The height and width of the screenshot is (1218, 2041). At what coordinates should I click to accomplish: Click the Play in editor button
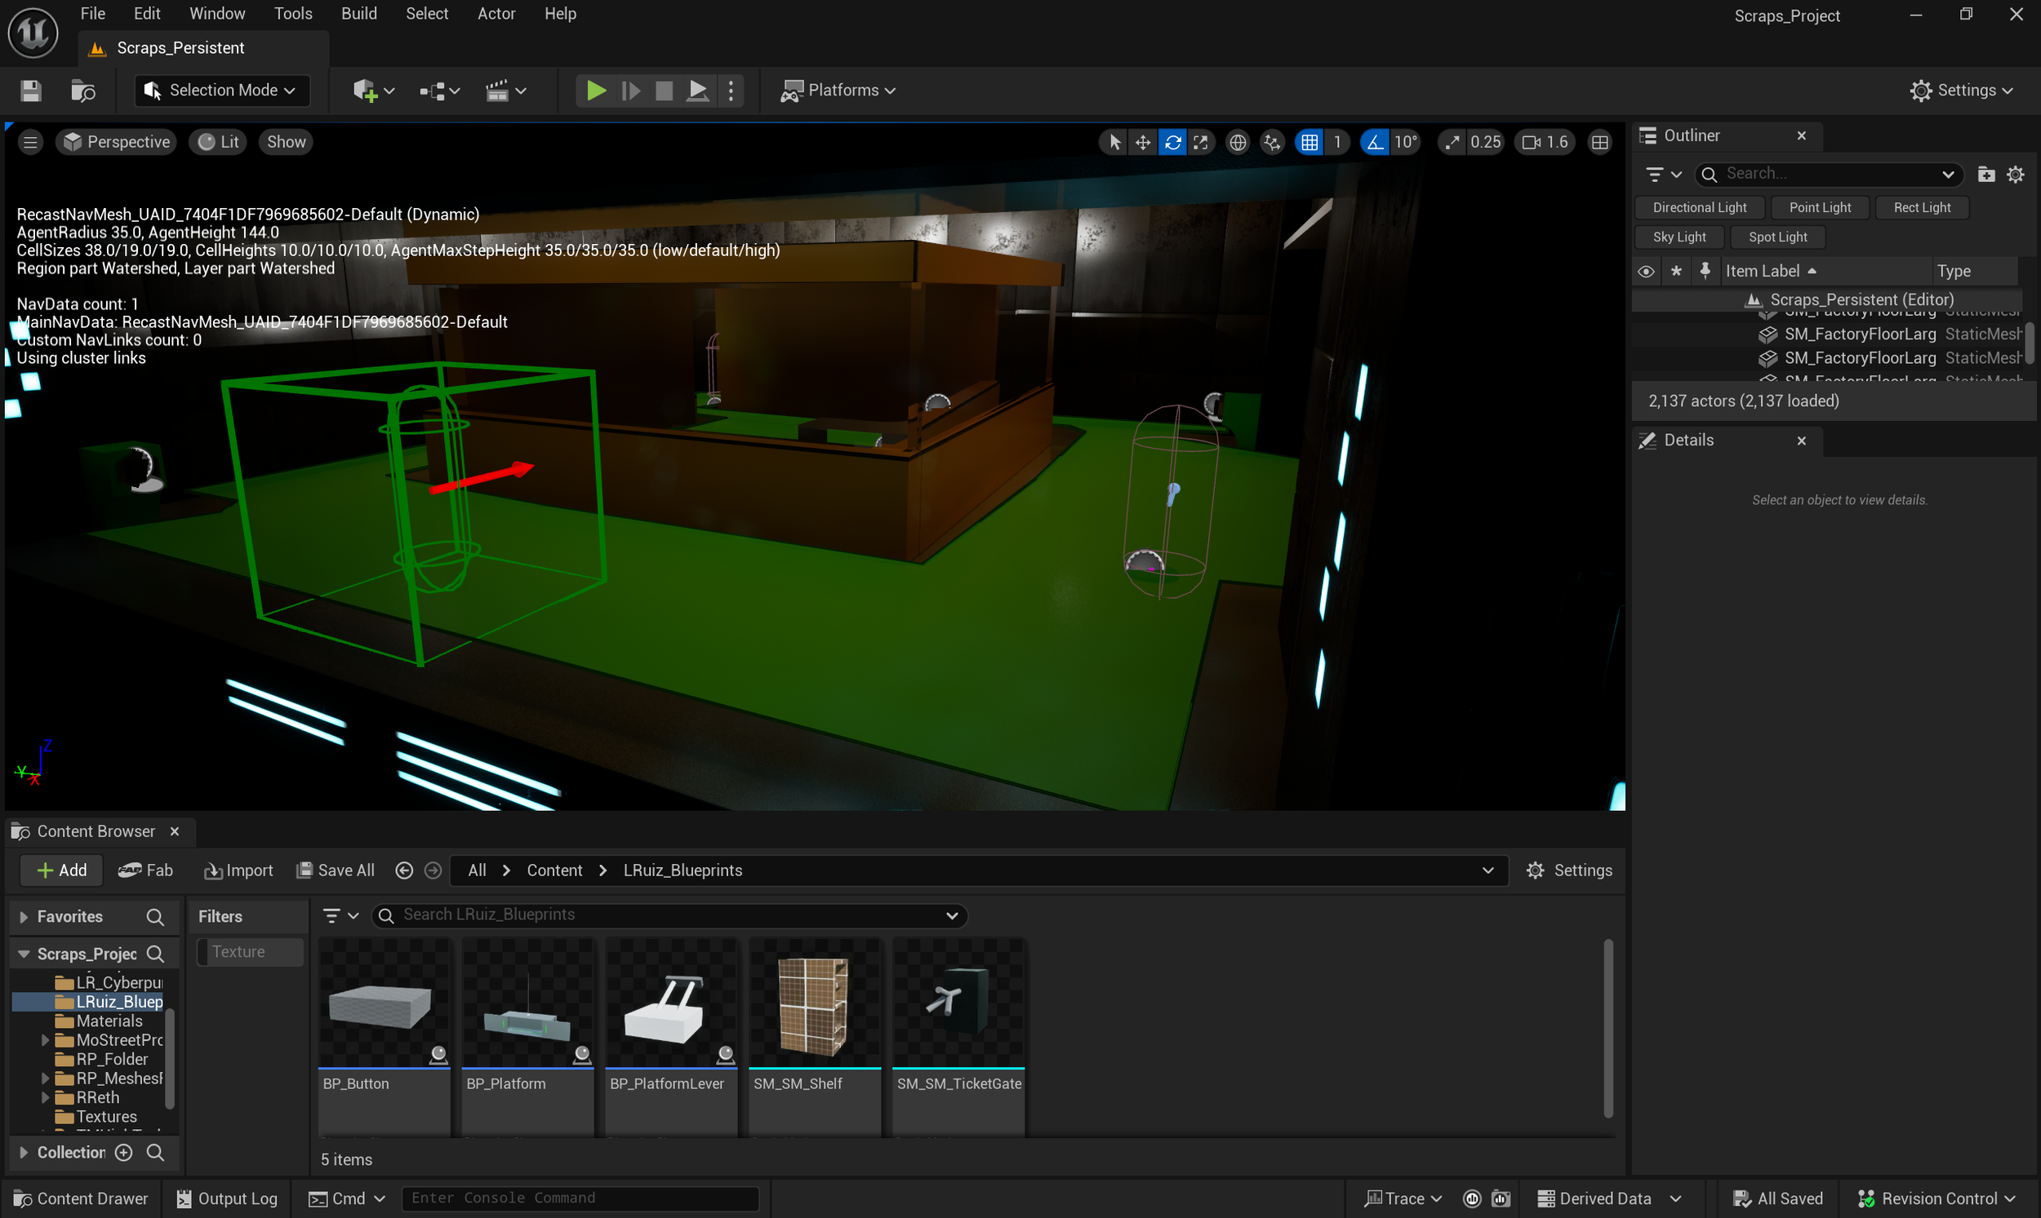pos(596,91)
